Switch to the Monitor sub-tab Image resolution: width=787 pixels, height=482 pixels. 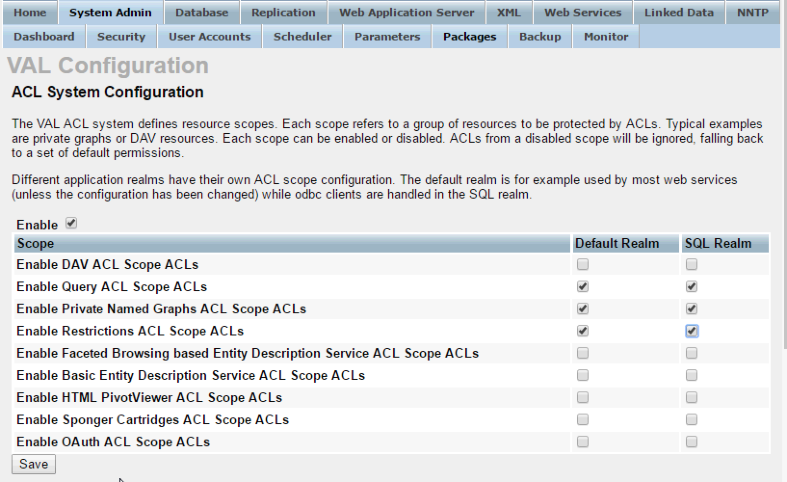click(606, 37)
